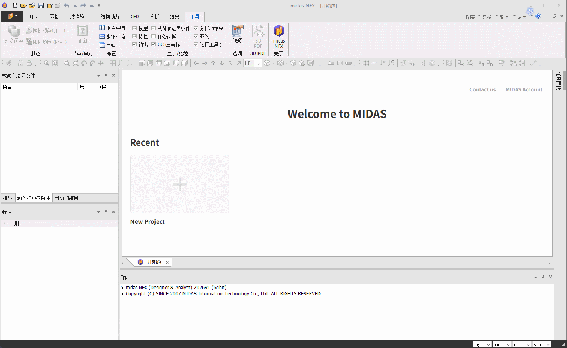Viewport: 567px width, 348px height.
Task: Click the up-right diagonal arrow icon
Action: (239, 63)
